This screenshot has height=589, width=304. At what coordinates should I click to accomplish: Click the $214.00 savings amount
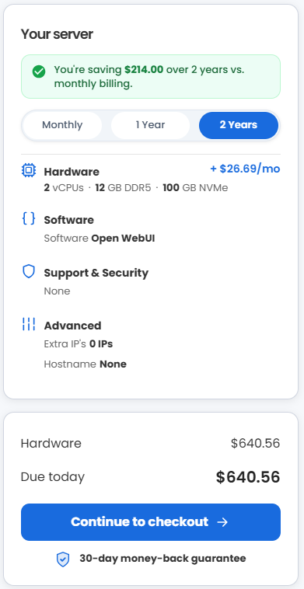click(144, 70)
